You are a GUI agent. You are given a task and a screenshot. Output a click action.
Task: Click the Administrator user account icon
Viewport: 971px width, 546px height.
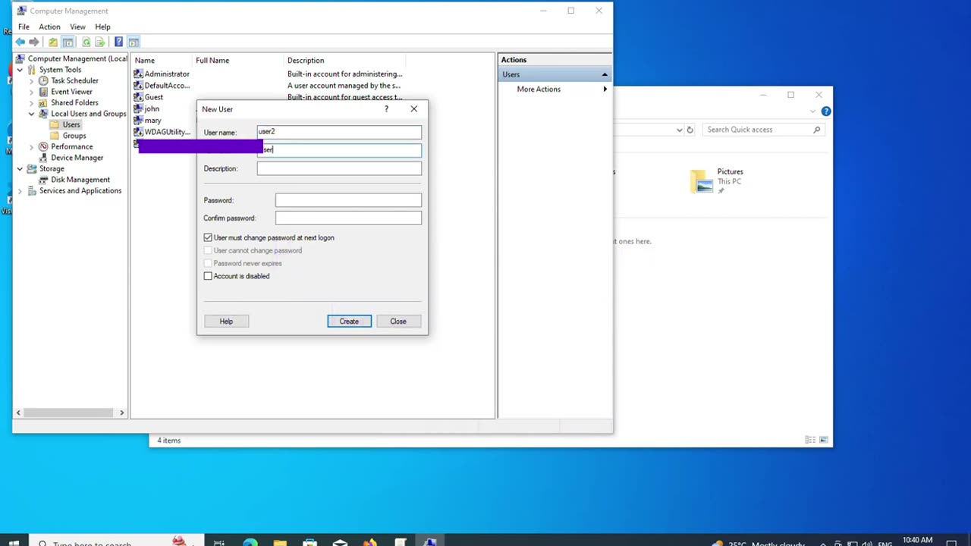point(138,74)
